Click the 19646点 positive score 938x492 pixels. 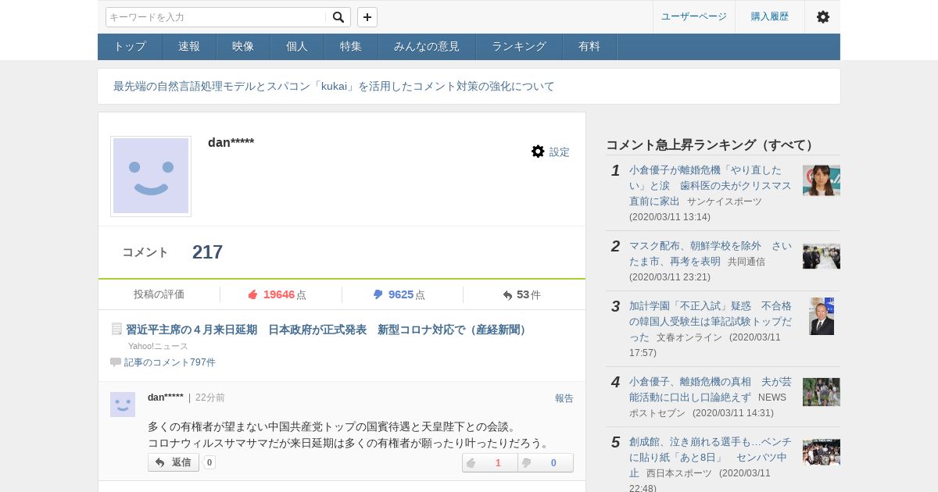tap(285, 294)
